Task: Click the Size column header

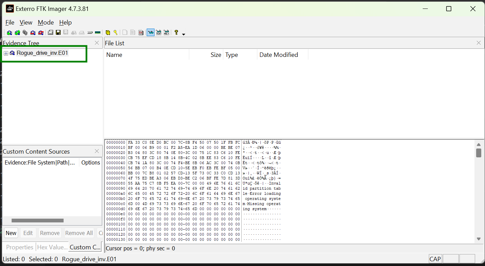Action: coord(206,55)
